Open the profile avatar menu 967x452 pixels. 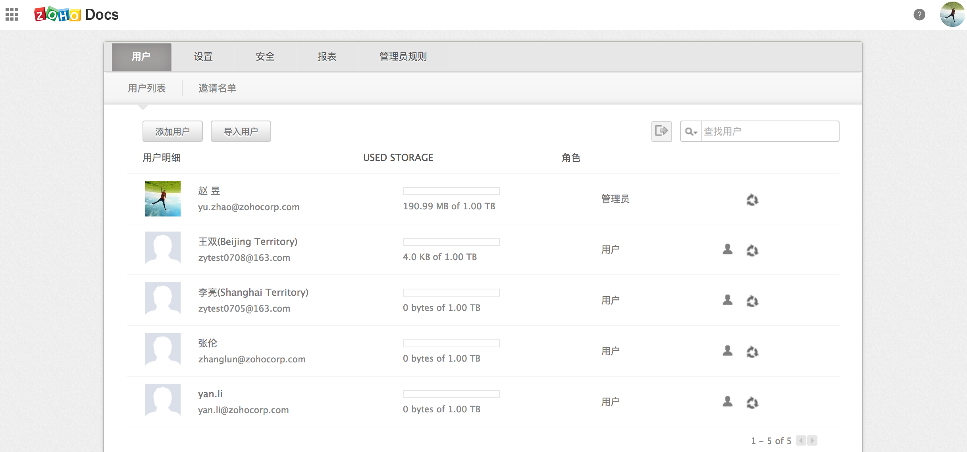tap(952, 15)
